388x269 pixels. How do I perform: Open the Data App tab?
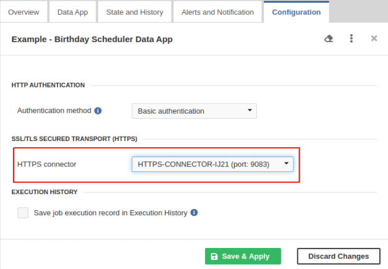click(x=73, y=12)
